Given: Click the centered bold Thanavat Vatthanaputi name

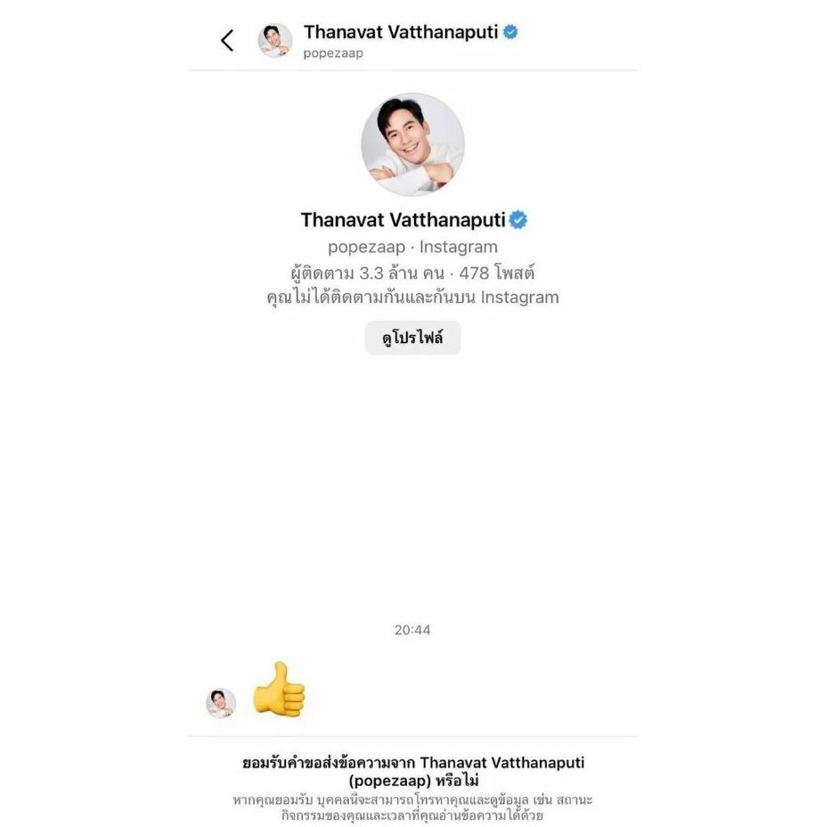Looking at the screenshot, I should click(403, 220).
